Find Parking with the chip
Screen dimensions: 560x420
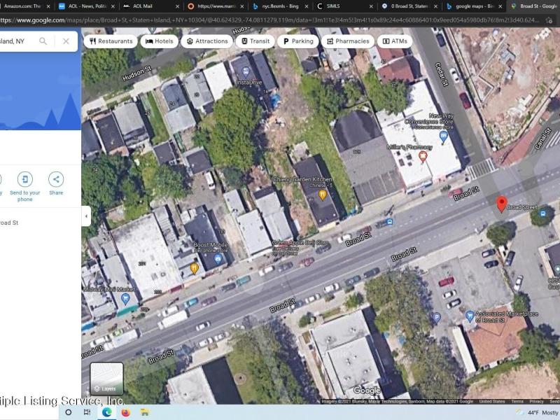[x=298, y=41]
